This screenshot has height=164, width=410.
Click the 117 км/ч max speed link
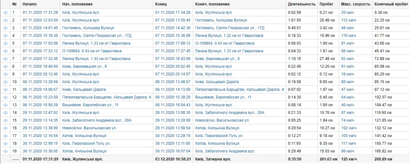(x=349, y=143)
